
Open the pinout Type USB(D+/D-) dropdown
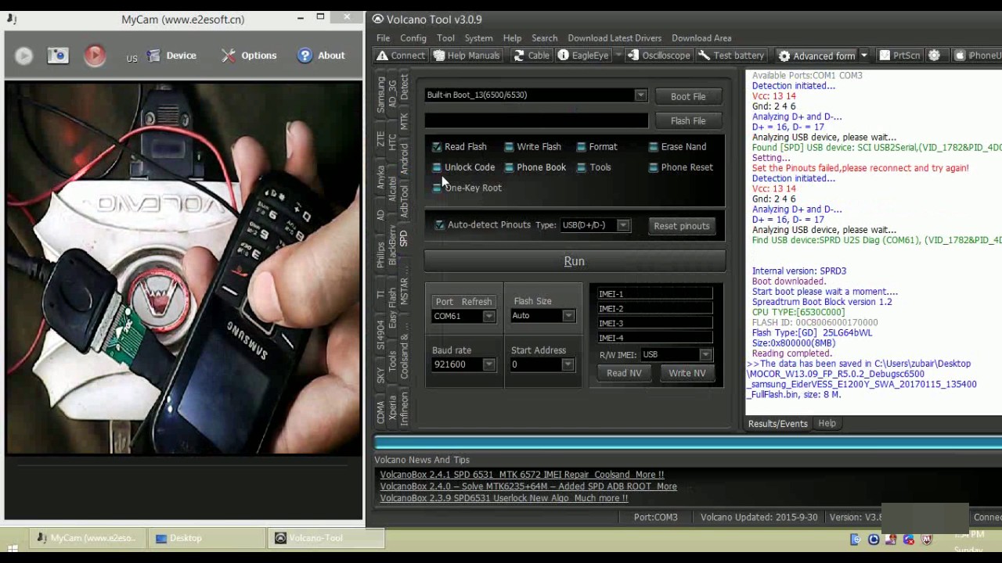[623, 225]
